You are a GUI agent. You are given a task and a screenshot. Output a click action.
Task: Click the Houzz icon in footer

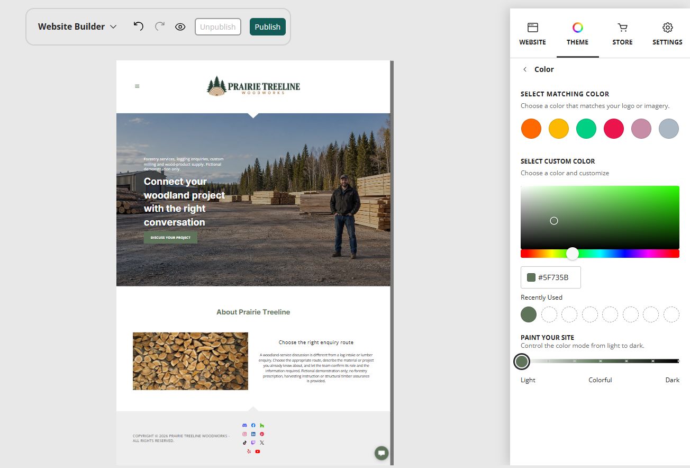pyautogui.click(x=262, y=425)
